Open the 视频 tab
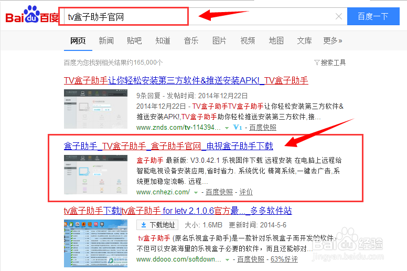This screenshot has width=407, height=271. pos(248,41)
